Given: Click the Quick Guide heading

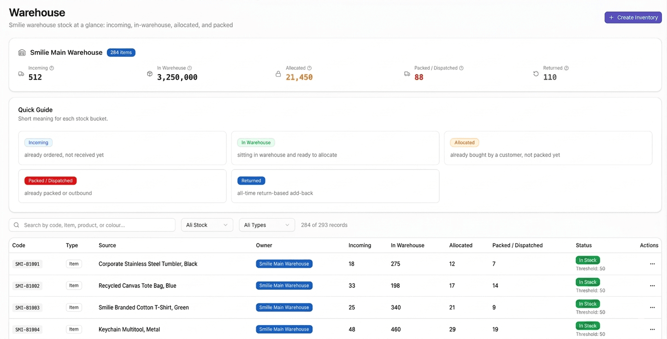Looking at the screenshot, I should tap(35, 110).
